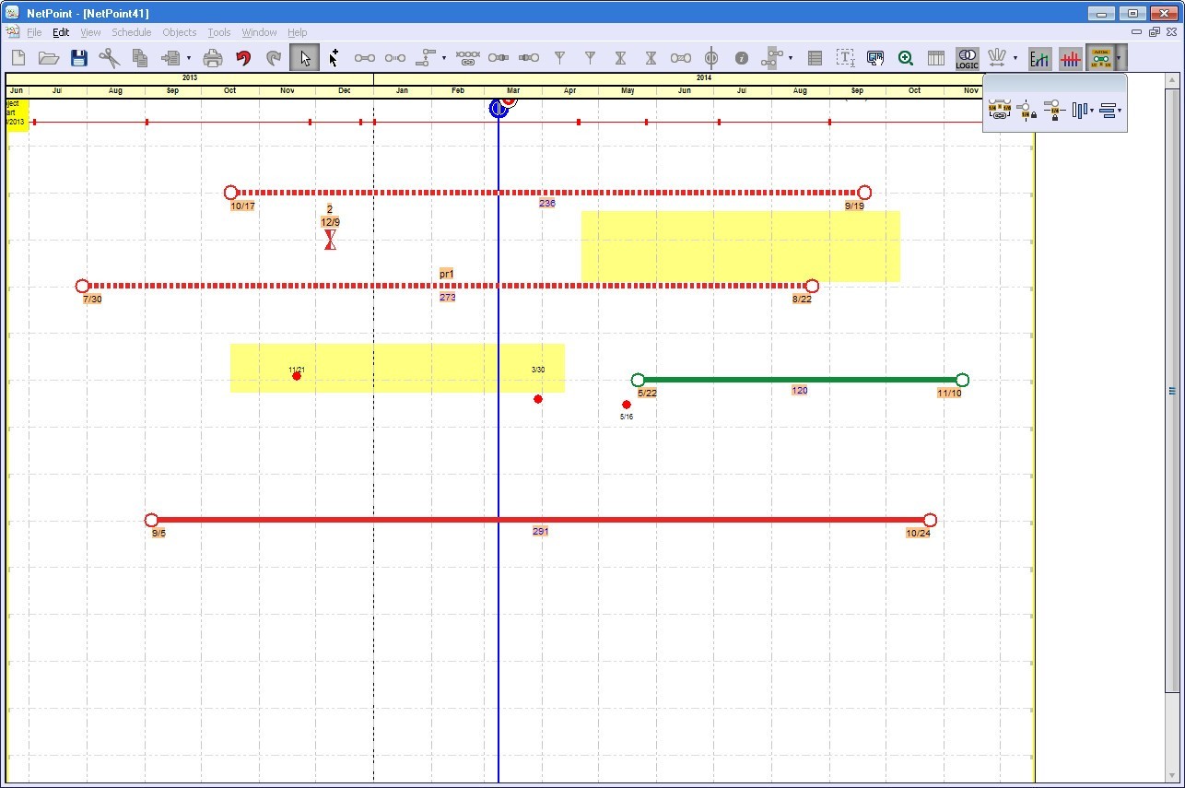
Task: Expand the yellow dates button dropdown
Action: [x=1119, y=58]
